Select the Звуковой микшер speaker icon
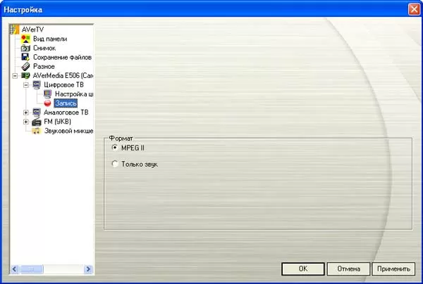The height and width of the screenshot is (284, 423). [x=37, y=130]
